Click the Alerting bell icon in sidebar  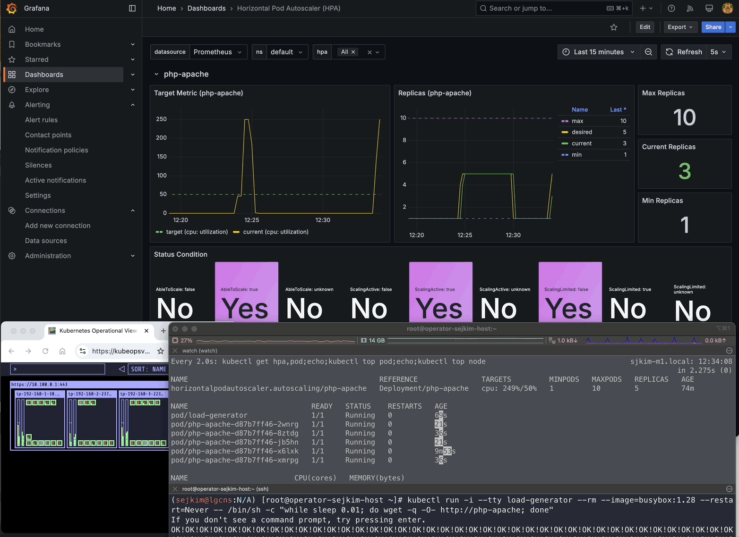(x=12, y=105)
